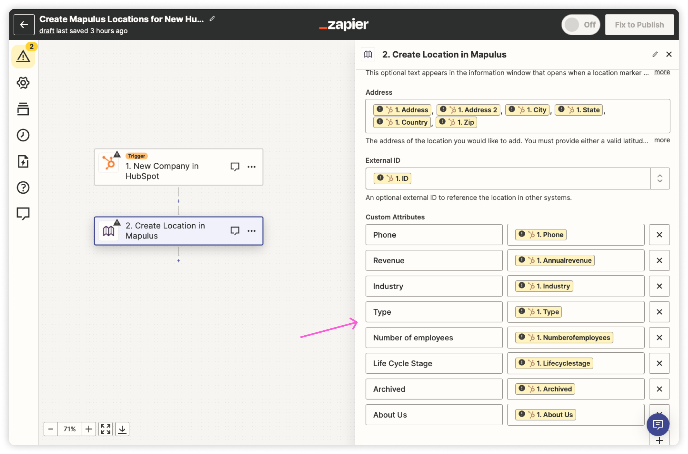Edit the Archived attribute name field
This screenshot has height=454, width=688.
(x=434, y=389)
